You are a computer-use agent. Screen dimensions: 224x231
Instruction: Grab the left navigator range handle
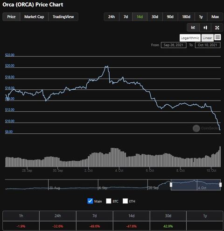[x=171, y=185]
